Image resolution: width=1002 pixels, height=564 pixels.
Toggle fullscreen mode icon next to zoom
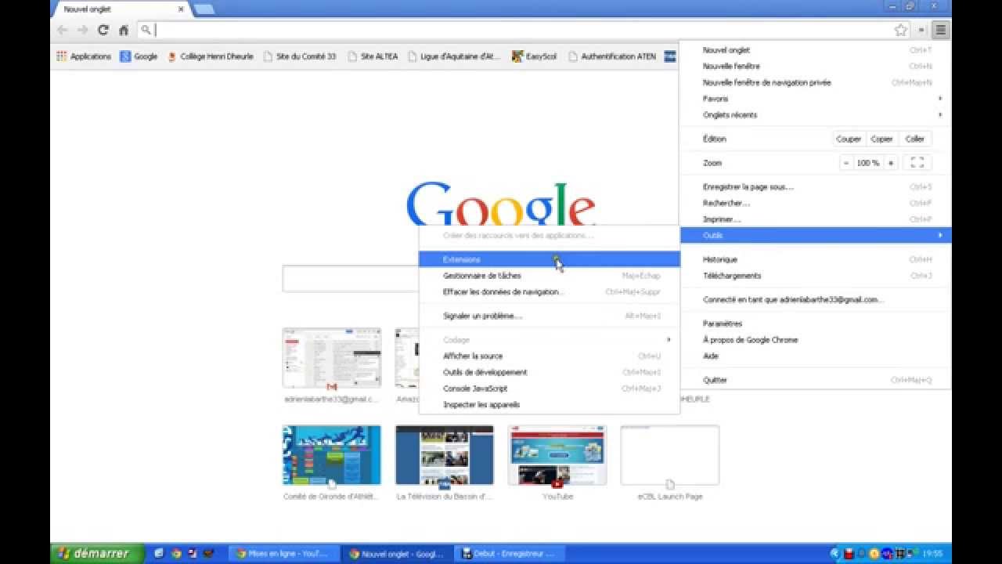pyautogui.click(x=917, y=163)
